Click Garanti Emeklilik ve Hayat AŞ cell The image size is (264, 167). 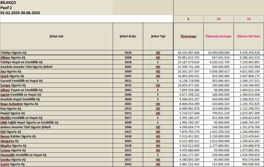tap(56, 81)
